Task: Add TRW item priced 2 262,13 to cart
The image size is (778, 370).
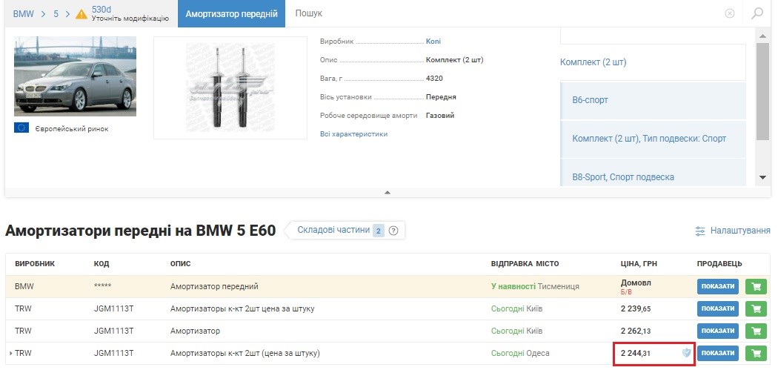Action: point(756,331)
